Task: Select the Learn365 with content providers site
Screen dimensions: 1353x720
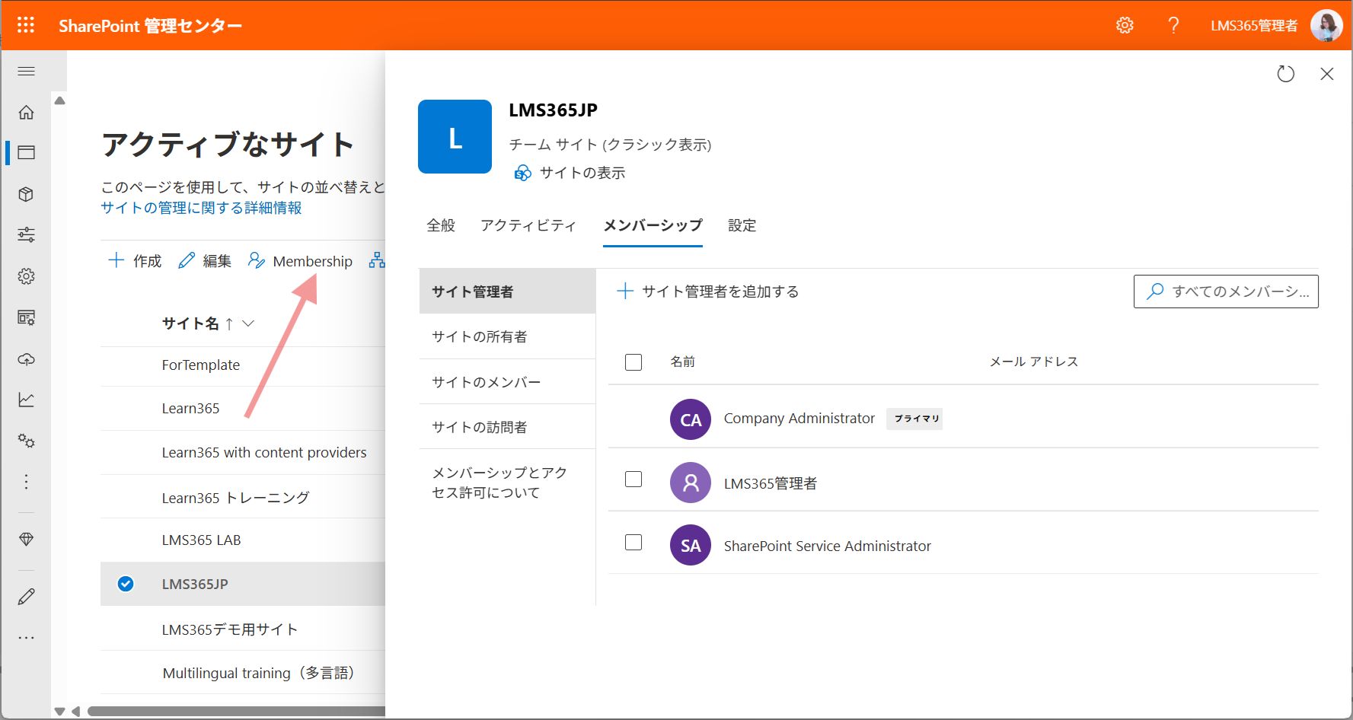Action: pos(243,453)
